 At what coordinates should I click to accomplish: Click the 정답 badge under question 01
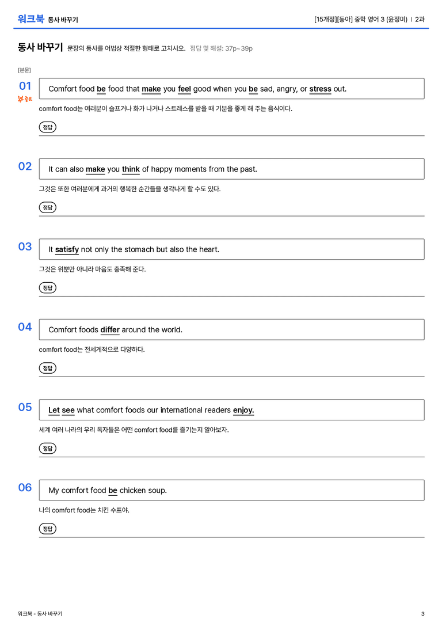point(47,127)
